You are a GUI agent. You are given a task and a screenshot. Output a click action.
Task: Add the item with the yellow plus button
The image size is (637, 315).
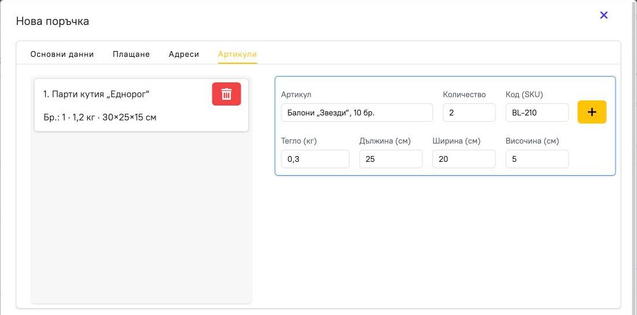pyautogui.click(x=592, y=112)
